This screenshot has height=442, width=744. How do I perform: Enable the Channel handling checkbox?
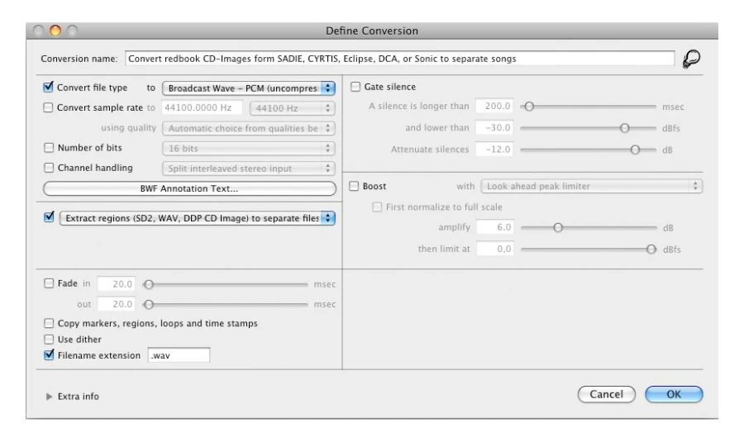click(x=49, y=168)
